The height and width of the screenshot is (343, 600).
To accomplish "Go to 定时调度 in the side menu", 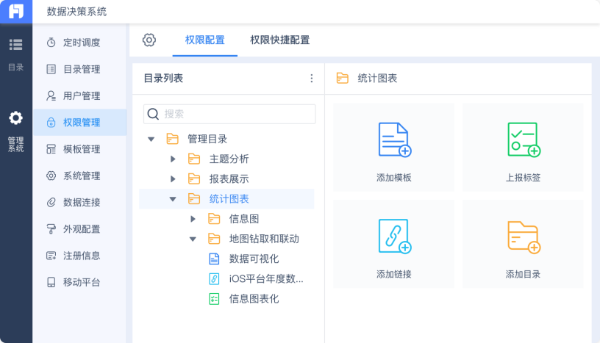I will click(81, 43).
